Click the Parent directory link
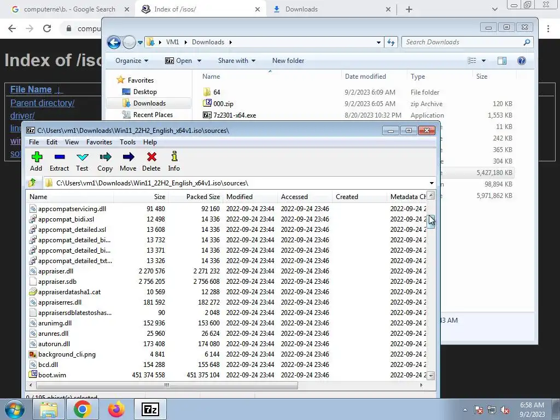Viewport: 560px width, 420px height. (x=42, y=103)
